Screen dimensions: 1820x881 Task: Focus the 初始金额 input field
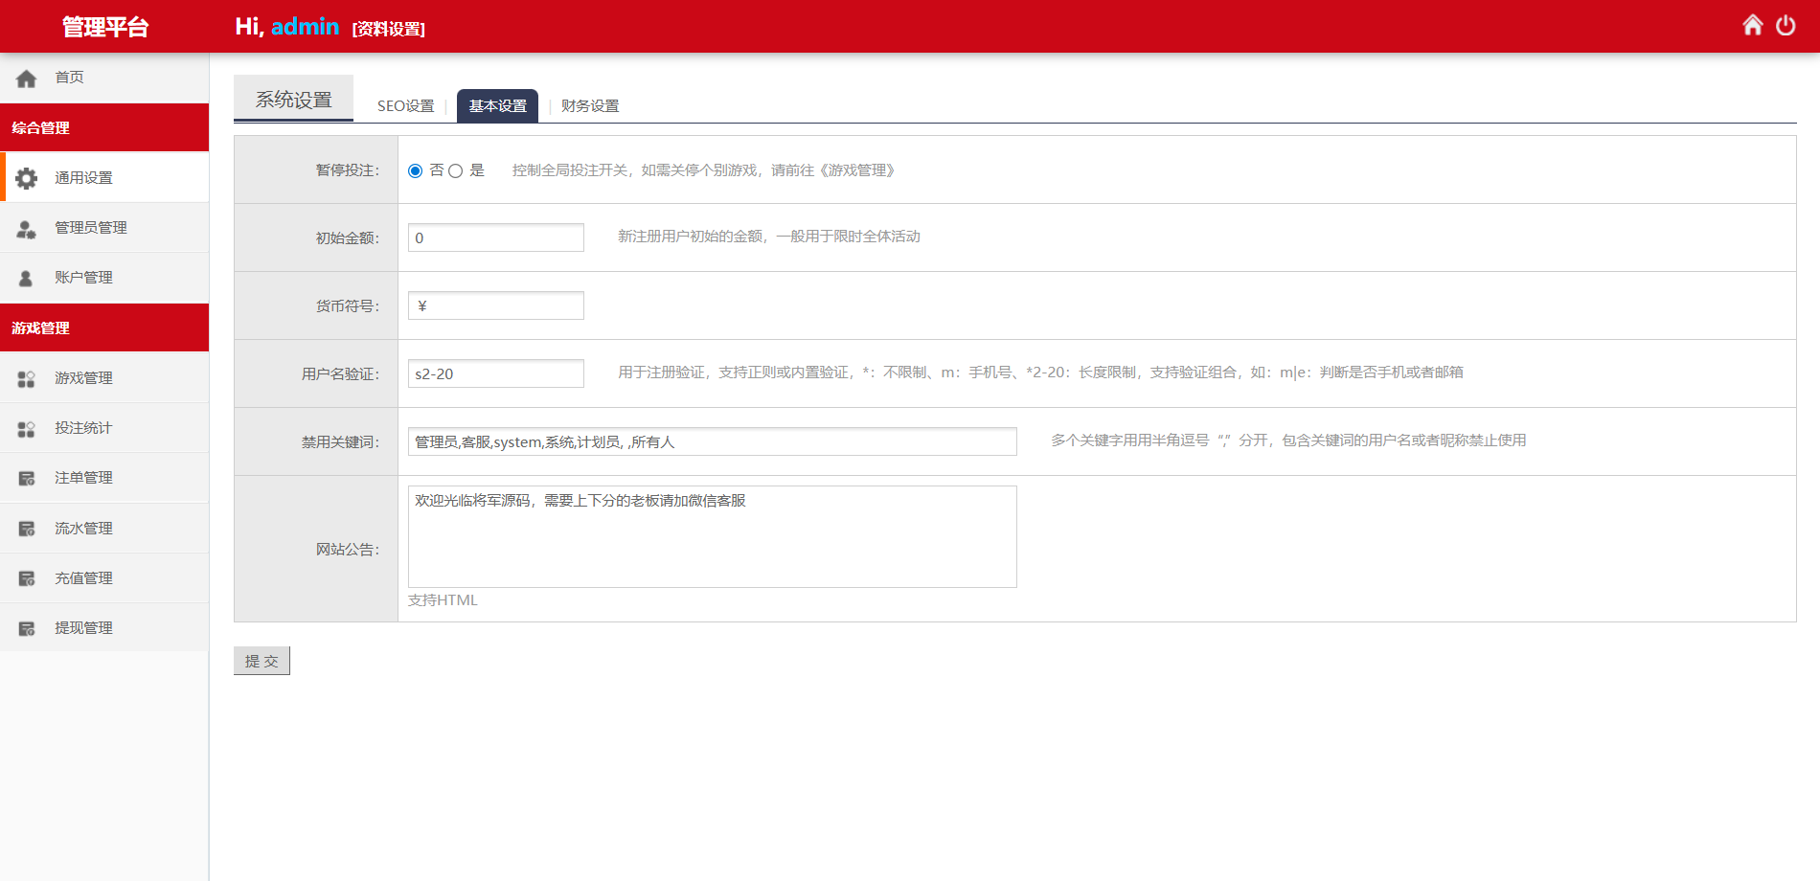click(x=496, y=237)
